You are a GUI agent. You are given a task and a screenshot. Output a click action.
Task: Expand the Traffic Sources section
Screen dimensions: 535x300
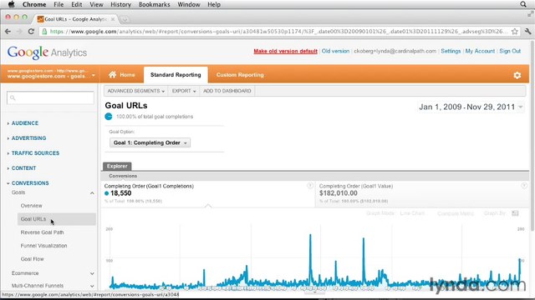[x=35, y=153]
